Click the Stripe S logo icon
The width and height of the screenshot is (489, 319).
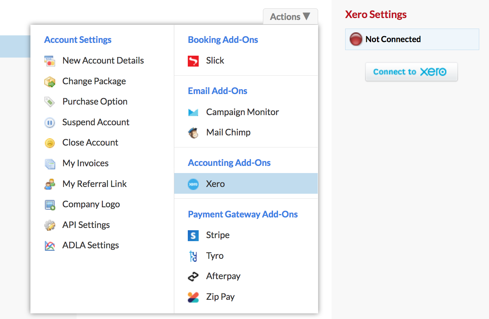193,235
